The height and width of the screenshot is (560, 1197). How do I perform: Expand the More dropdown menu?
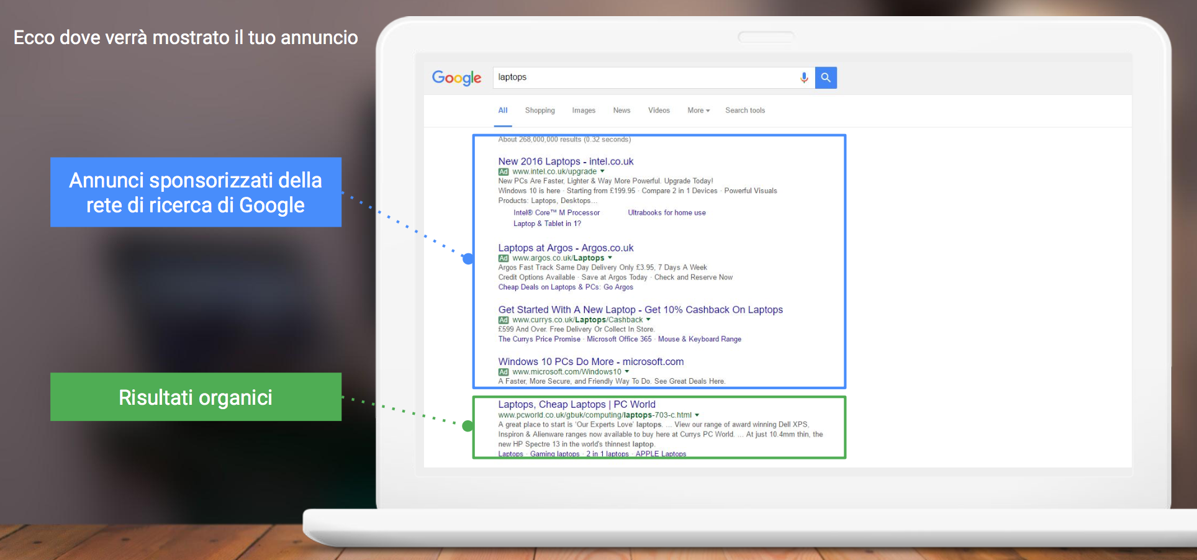[698, 111]
